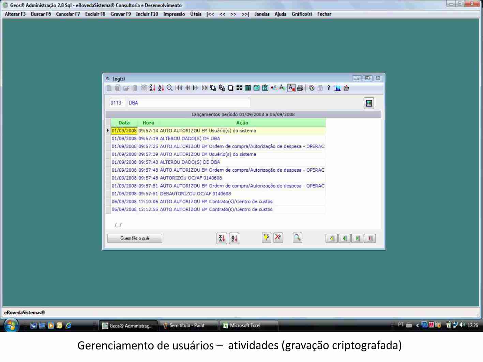The height and width of the screenshot is (362, 483).
Task: Click the user name field showing DBA
Action: click(x=189, y=103)
